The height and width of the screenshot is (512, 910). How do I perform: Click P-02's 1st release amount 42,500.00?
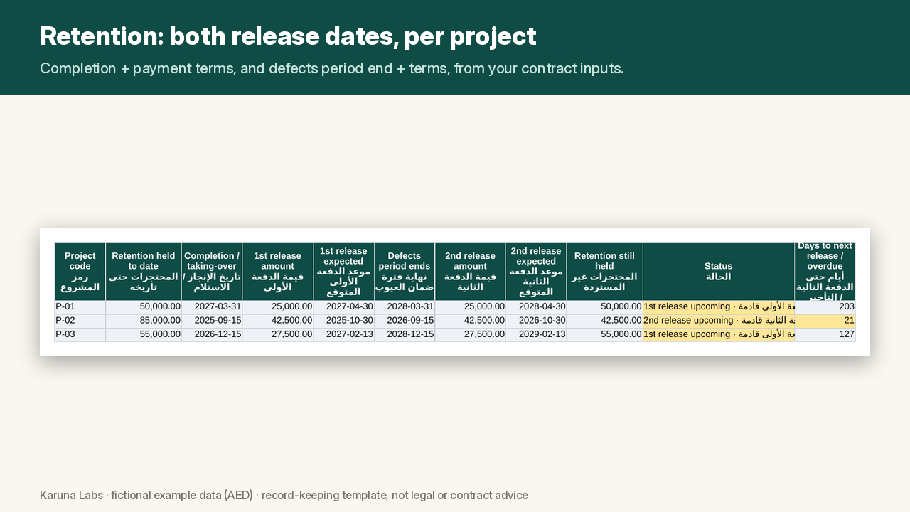tap(278, 321)
